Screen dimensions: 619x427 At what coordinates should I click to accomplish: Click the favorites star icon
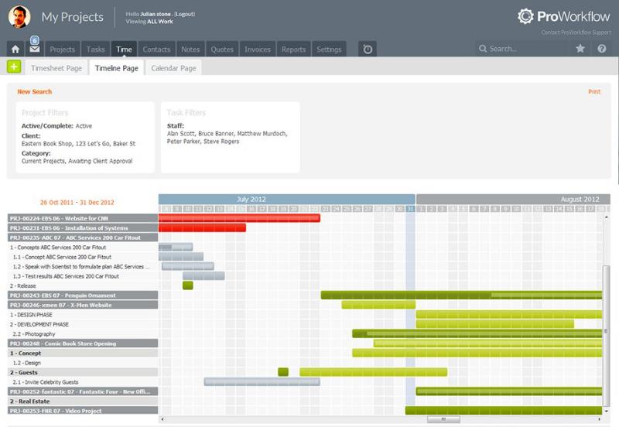[x=580, y=49]
